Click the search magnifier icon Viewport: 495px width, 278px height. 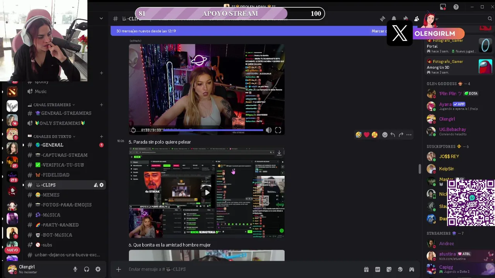490,19
